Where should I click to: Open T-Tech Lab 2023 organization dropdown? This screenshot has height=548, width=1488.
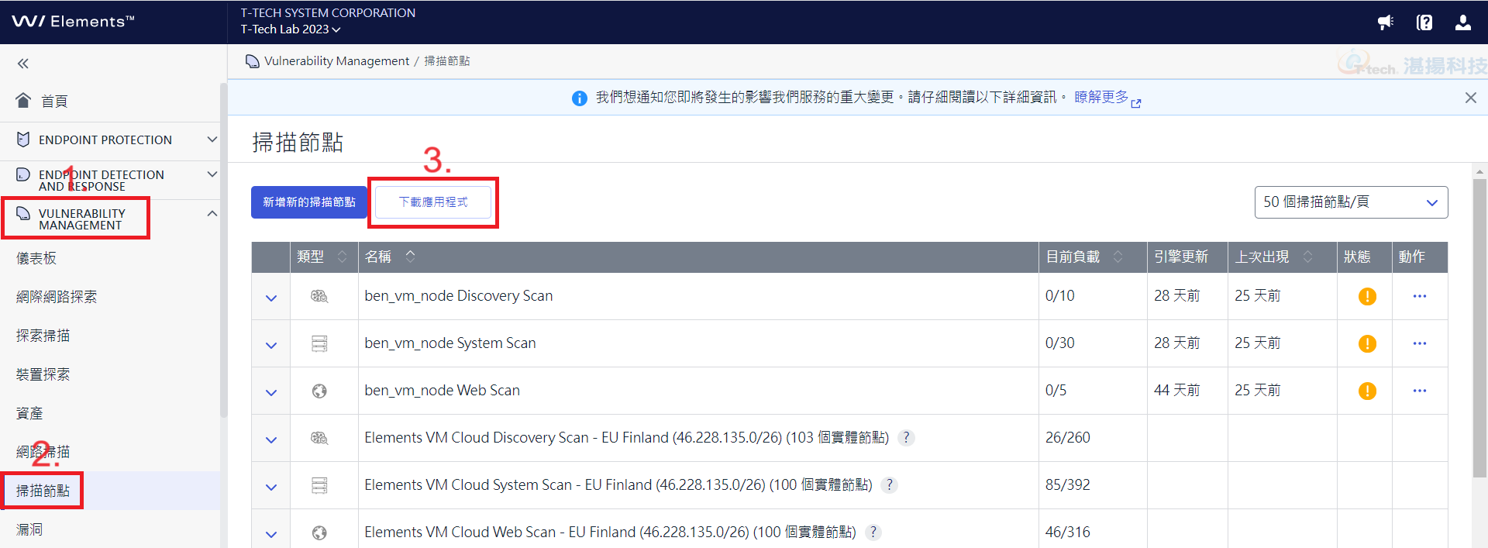290,29
